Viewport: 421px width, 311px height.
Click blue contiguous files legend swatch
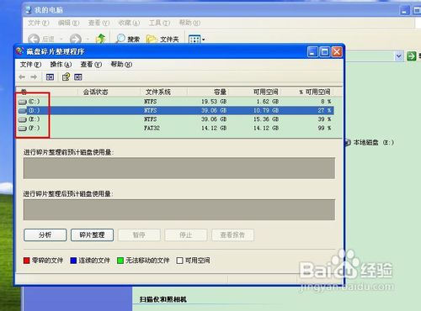tap(73, 261)
